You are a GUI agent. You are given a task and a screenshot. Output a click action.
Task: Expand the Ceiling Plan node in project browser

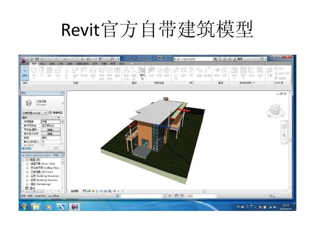click(x=27, y=168)
